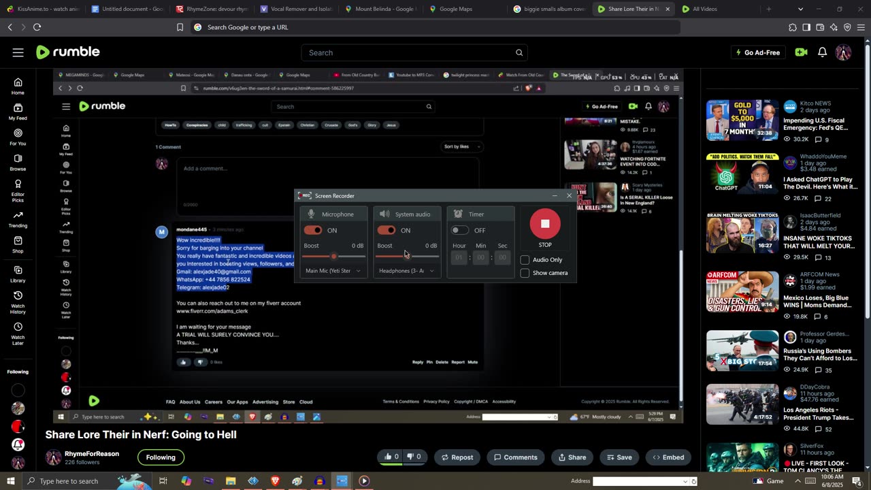871x490 pixels.
Task: Open the RhymeForReason channel link
Action: pos(92,454)
